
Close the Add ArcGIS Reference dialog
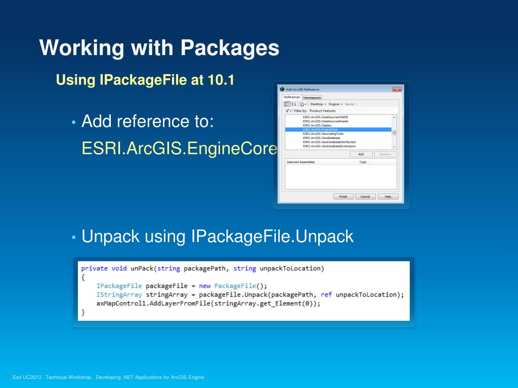click(x=397, y=89)
